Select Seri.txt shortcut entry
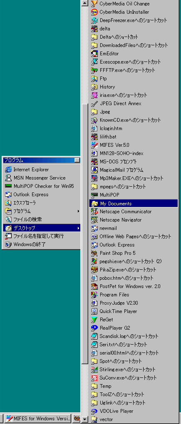 [x=134, y=345]
